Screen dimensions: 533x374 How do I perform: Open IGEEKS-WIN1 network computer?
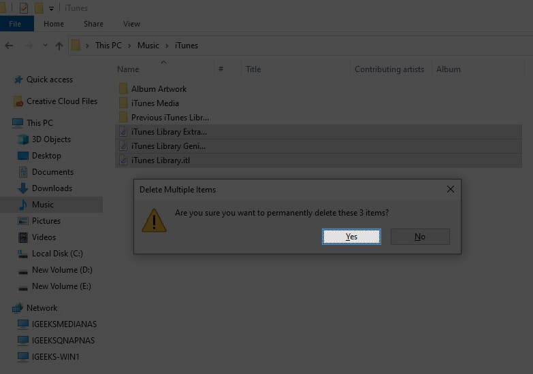coord(55,357)
